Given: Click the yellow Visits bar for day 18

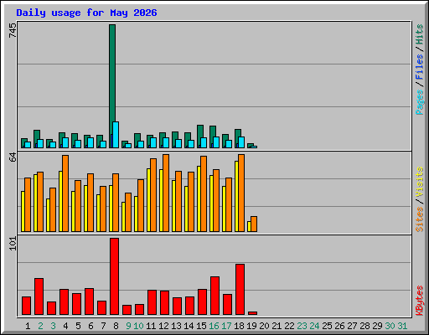Looking at the screenshot, I should [236, 196].
